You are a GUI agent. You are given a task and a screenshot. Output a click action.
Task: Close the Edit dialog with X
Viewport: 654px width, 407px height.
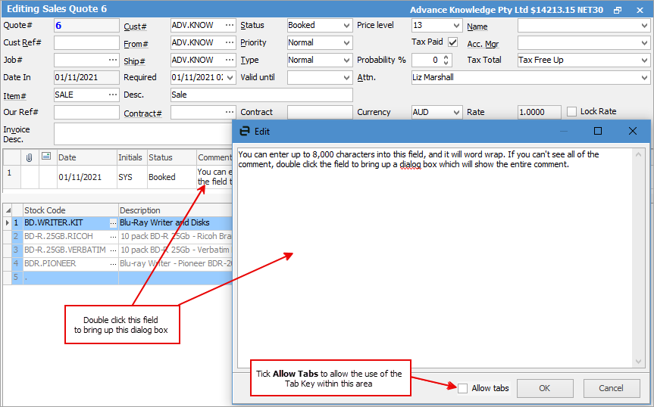632,131
